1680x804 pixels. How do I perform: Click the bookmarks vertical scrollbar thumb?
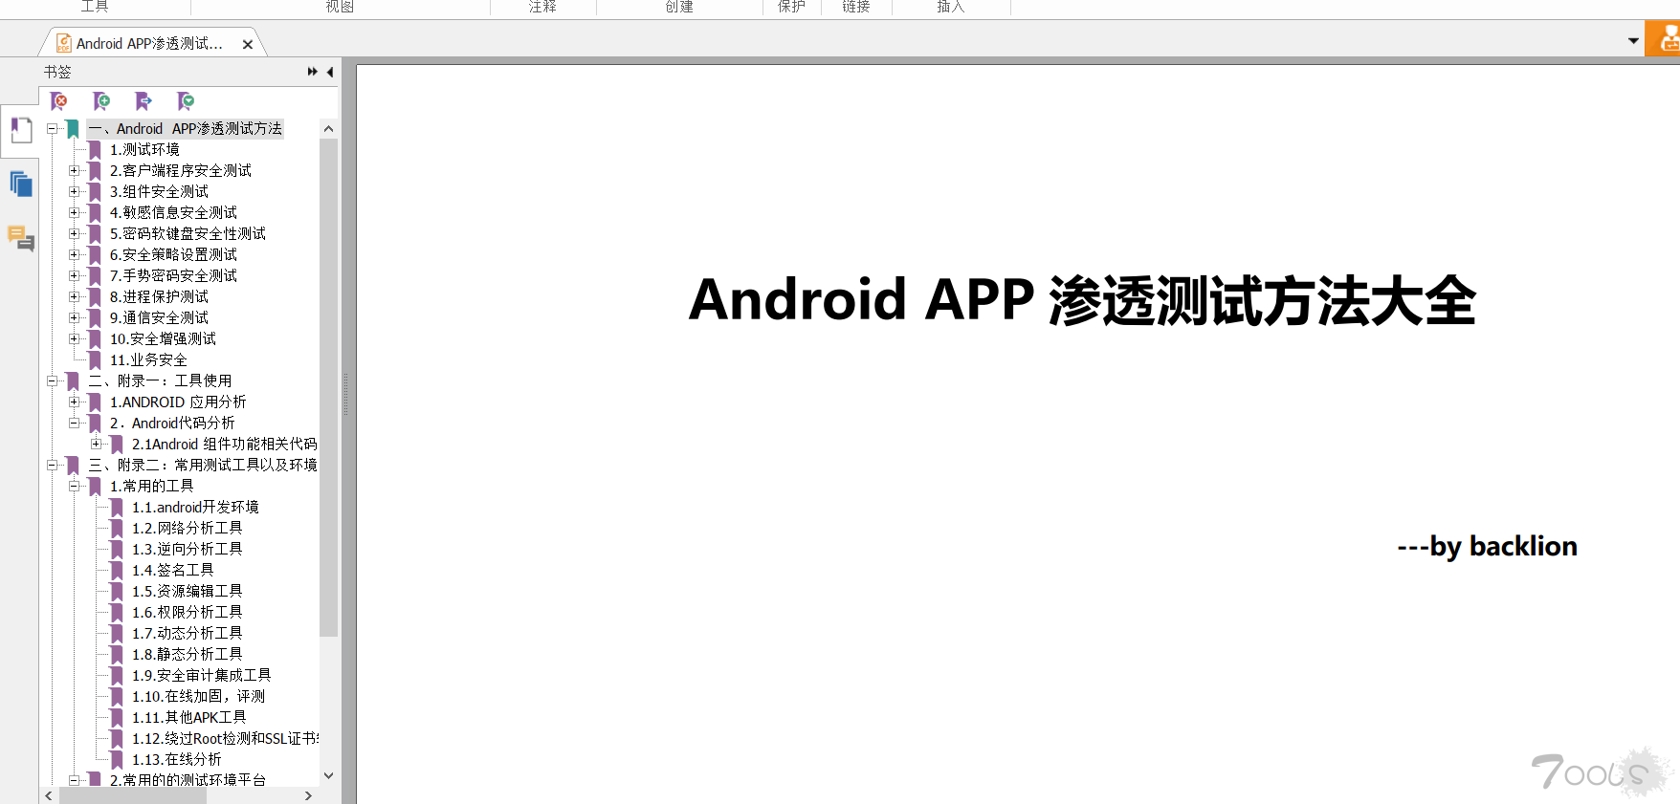329,387
